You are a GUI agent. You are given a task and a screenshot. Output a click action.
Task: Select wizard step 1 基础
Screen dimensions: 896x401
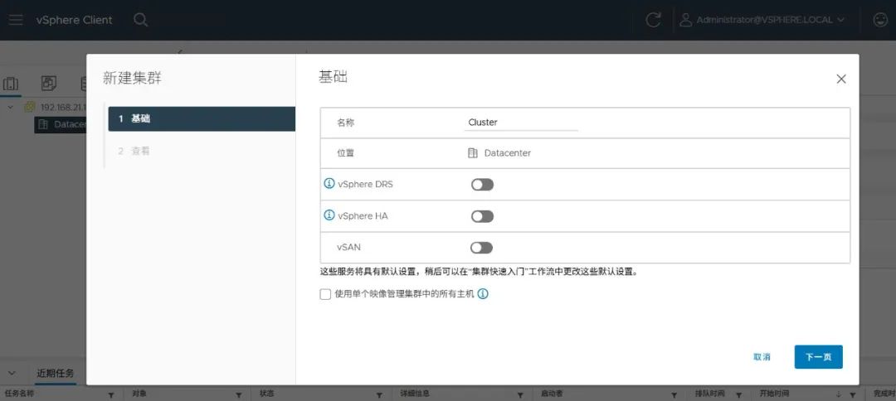[x=202, y=118]
